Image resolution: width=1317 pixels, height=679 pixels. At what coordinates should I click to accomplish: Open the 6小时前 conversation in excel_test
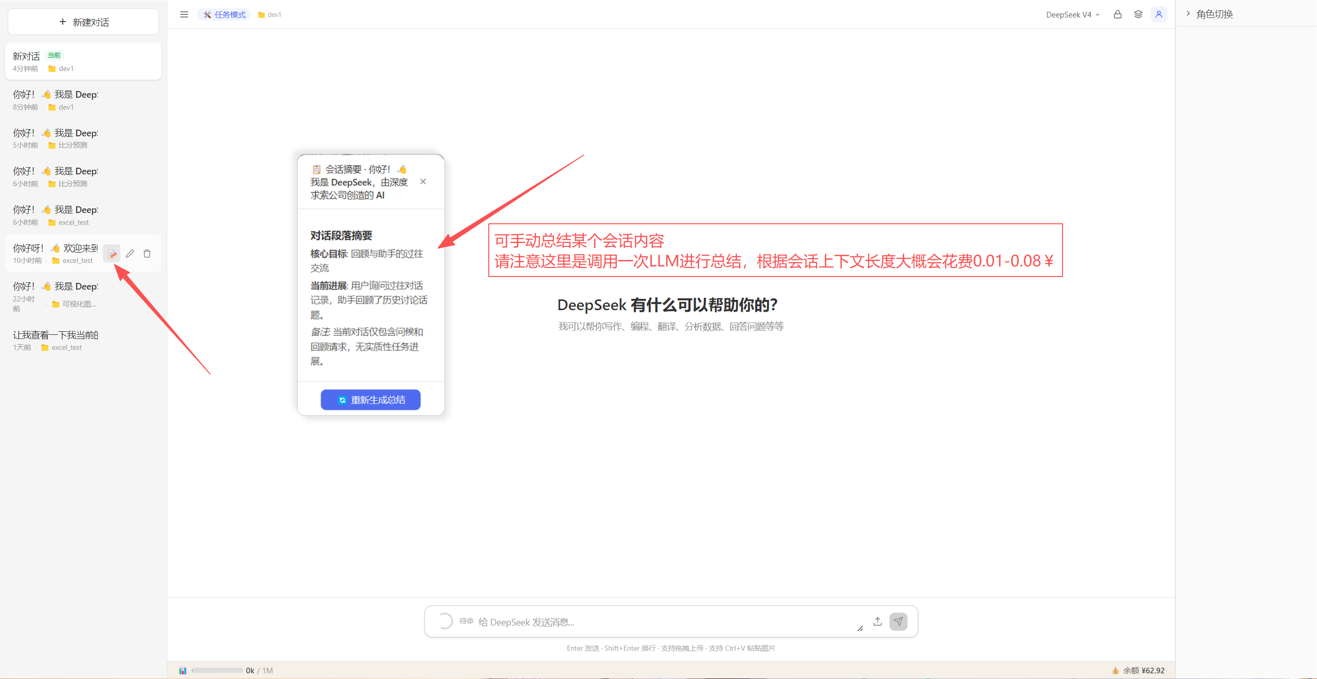(83, 215)
